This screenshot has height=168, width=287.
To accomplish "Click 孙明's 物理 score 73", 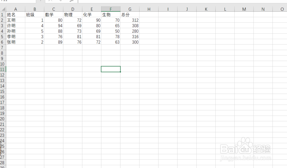I will point(73,31).
